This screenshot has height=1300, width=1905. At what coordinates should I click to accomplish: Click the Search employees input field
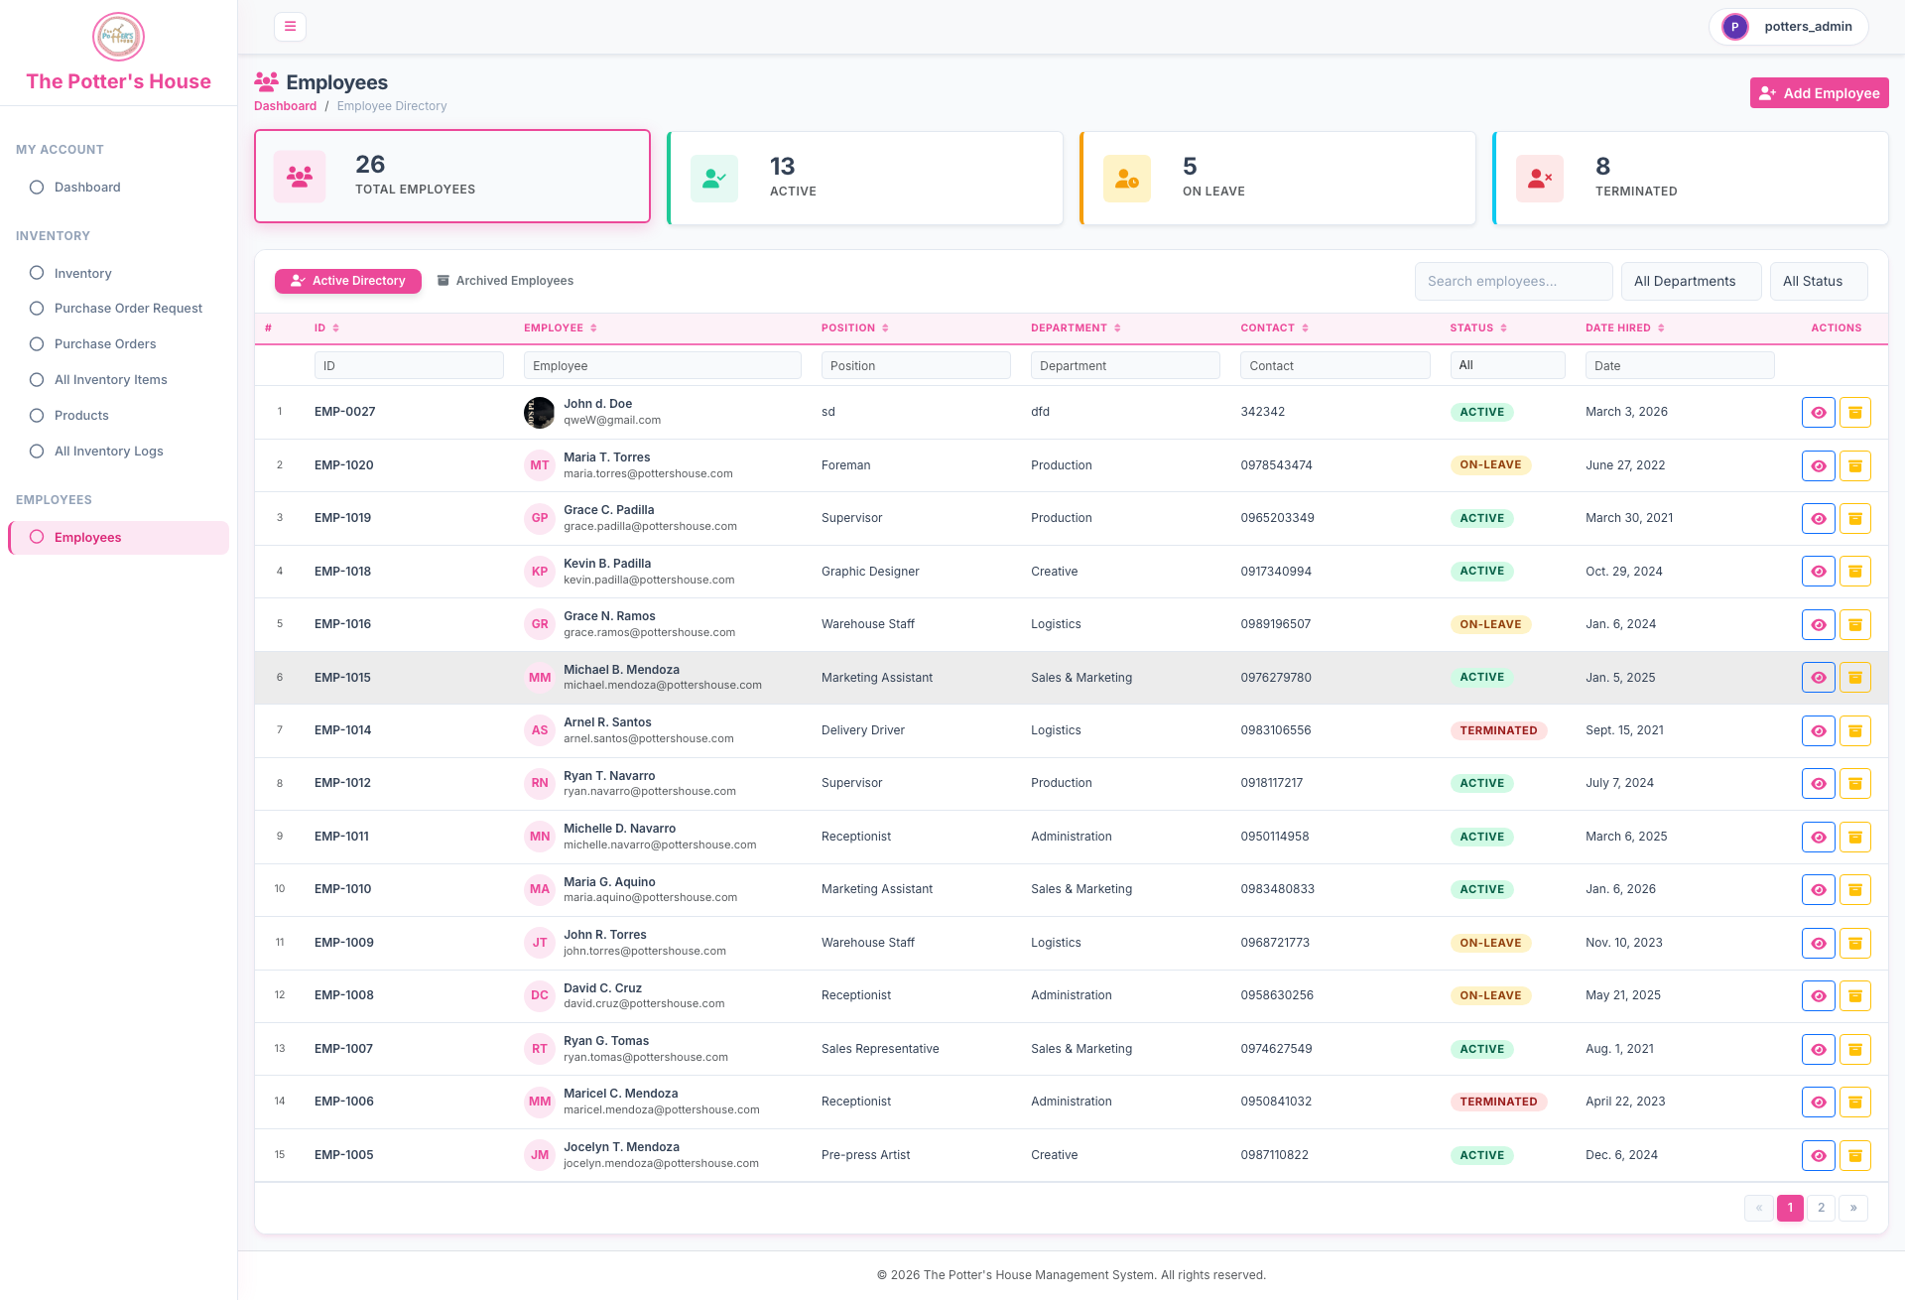coord(1513,281)
